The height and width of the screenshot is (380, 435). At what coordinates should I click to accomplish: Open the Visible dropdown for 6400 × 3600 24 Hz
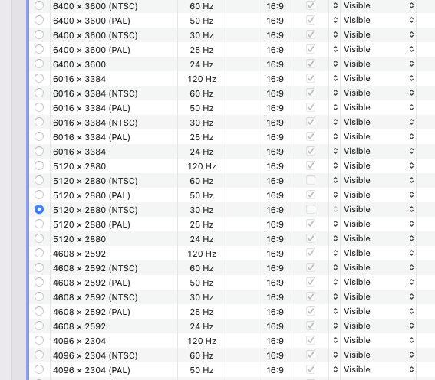pyautogui.click(x=378, y=64)
